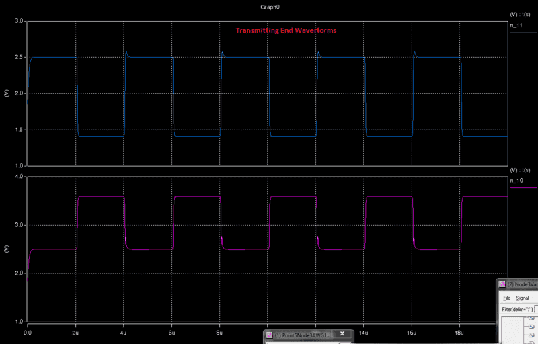The height and width of the screenshot is (344, 538).
Task: Select the n_10 signal legend label
Action: 516,181
